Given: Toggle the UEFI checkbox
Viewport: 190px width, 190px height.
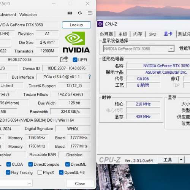Looking at the screenshot, I should click(75, 60).
